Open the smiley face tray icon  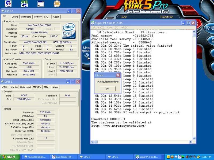(x=172, y=157)
